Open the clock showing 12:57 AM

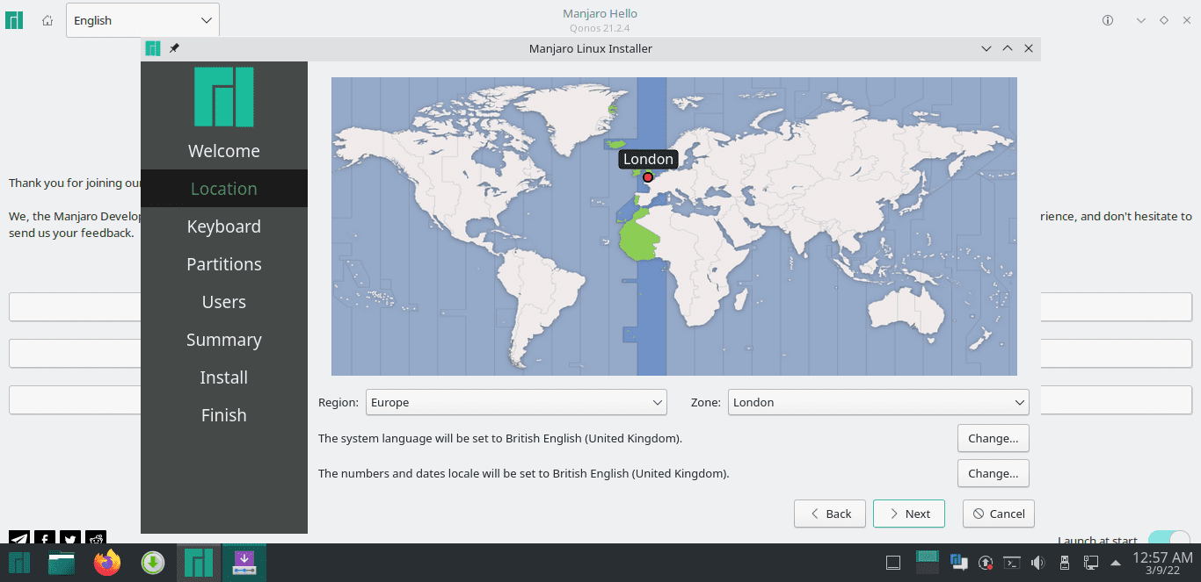coord(1162,563)
